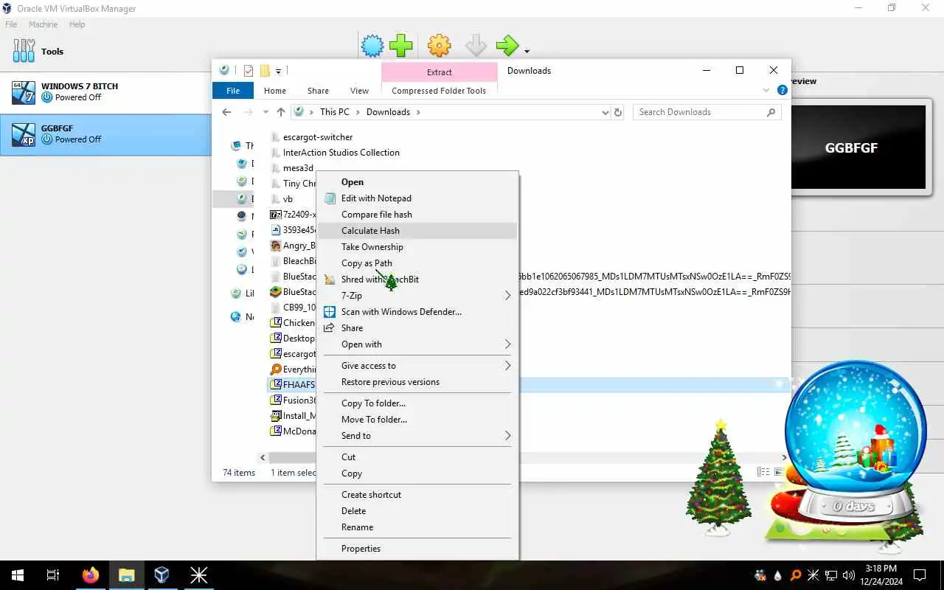Open Firefox from the taskbar
944x590 pixels.
coord(90,575)
